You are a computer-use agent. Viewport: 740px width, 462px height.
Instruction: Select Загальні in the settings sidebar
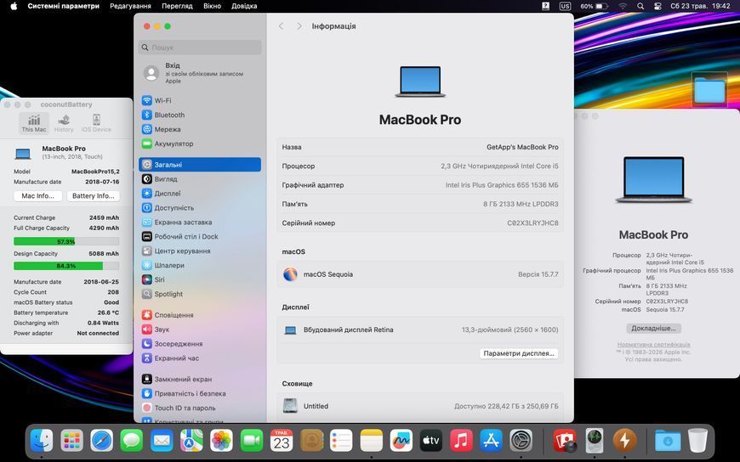(x=200, y=165)
